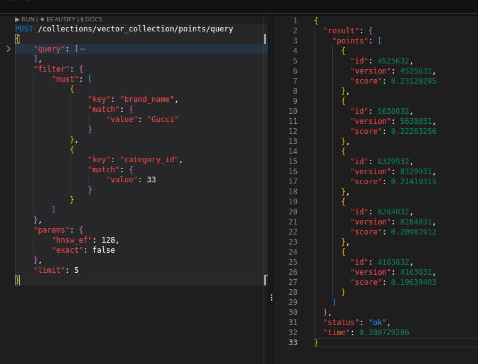
Task: Click line number 1 in response gutter
Action: [x=295, y=21]
